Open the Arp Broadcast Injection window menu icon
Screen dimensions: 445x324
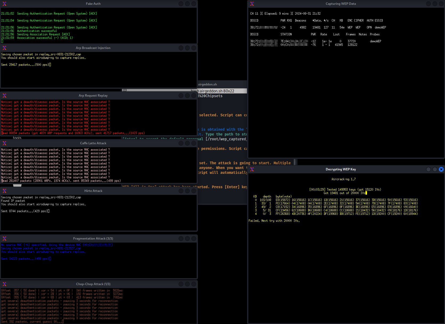(5, 48)
